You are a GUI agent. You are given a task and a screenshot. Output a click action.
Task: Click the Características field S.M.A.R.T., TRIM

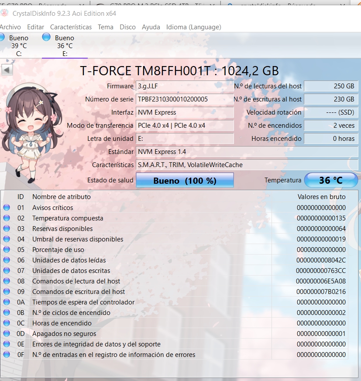click(247, 165)
